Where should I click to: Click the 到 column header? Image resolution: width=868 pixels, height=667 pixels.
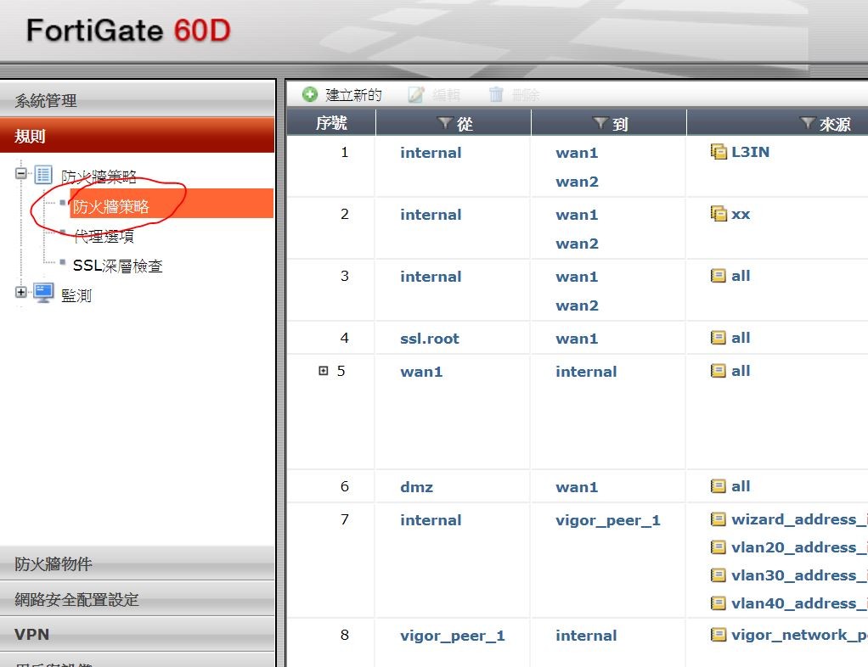point(609,123)
